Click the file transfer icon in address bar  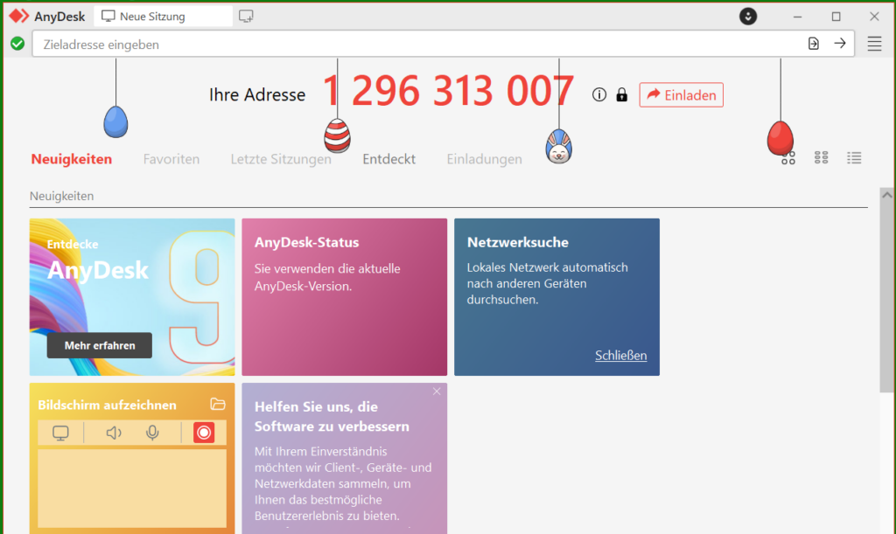[x=813, y=44]
